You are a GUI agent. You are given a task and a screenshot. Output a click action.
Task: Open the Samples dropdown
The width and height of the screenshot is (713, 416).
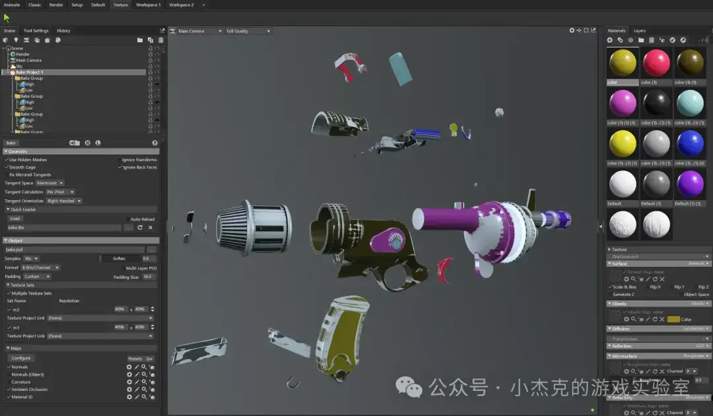coord(32,259)
